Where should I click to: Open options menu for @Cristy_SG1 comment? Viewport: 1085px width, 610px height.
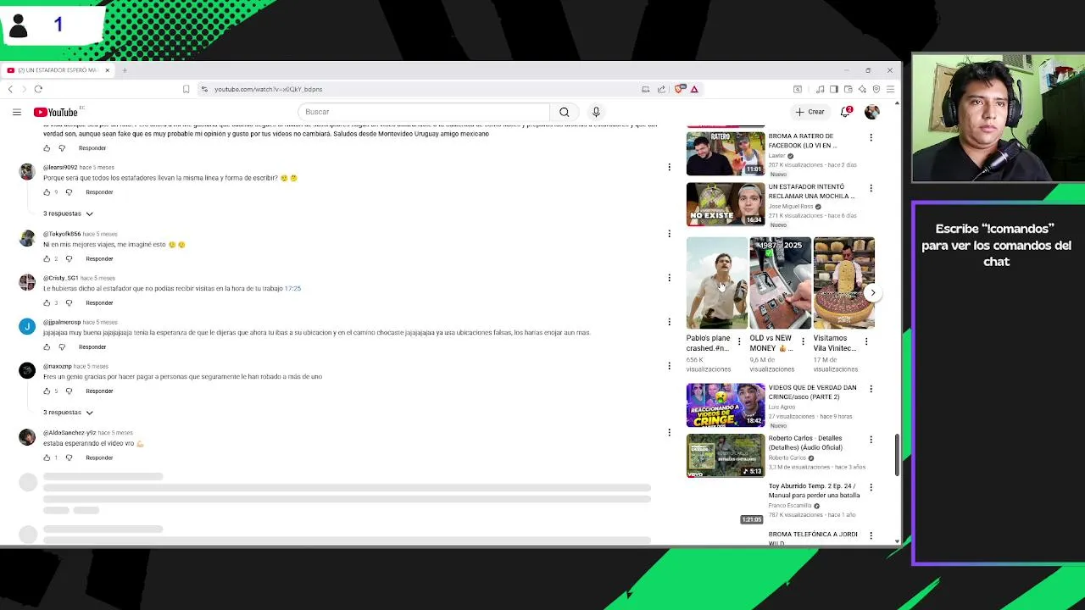click(x=669, y=278)
